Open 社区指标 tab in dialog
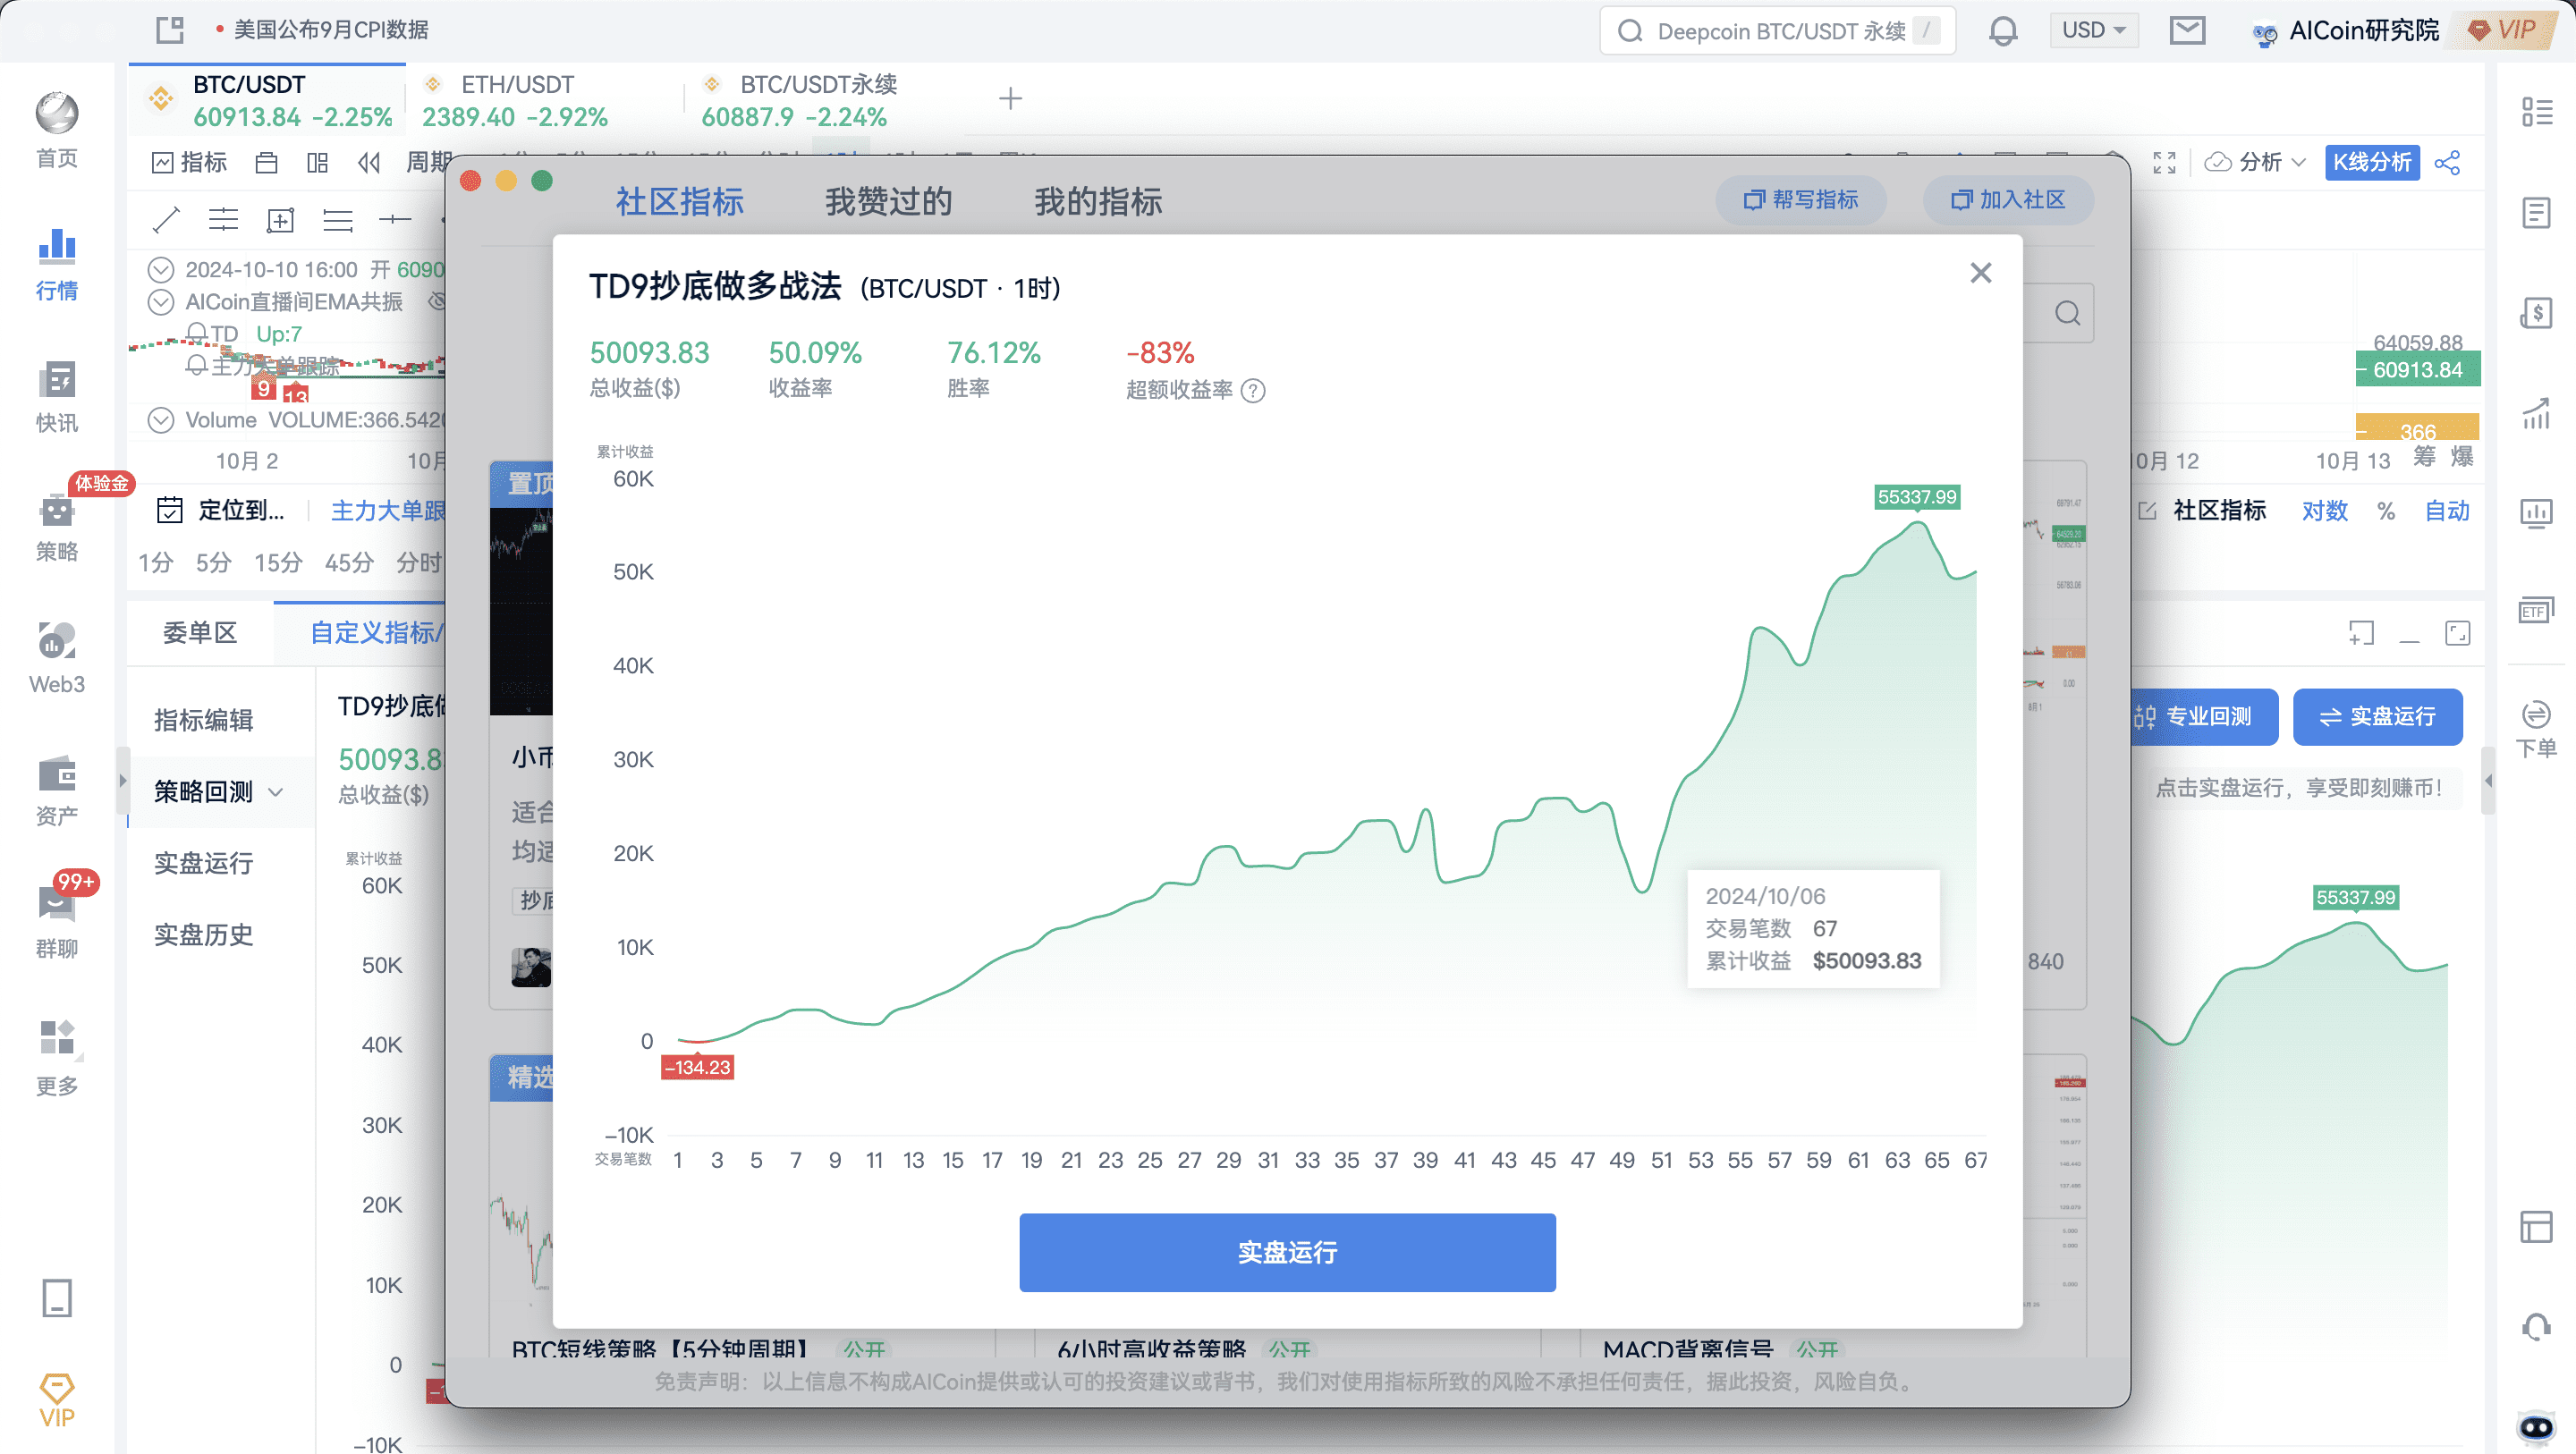2576x1454 pixels. [680, 200]
